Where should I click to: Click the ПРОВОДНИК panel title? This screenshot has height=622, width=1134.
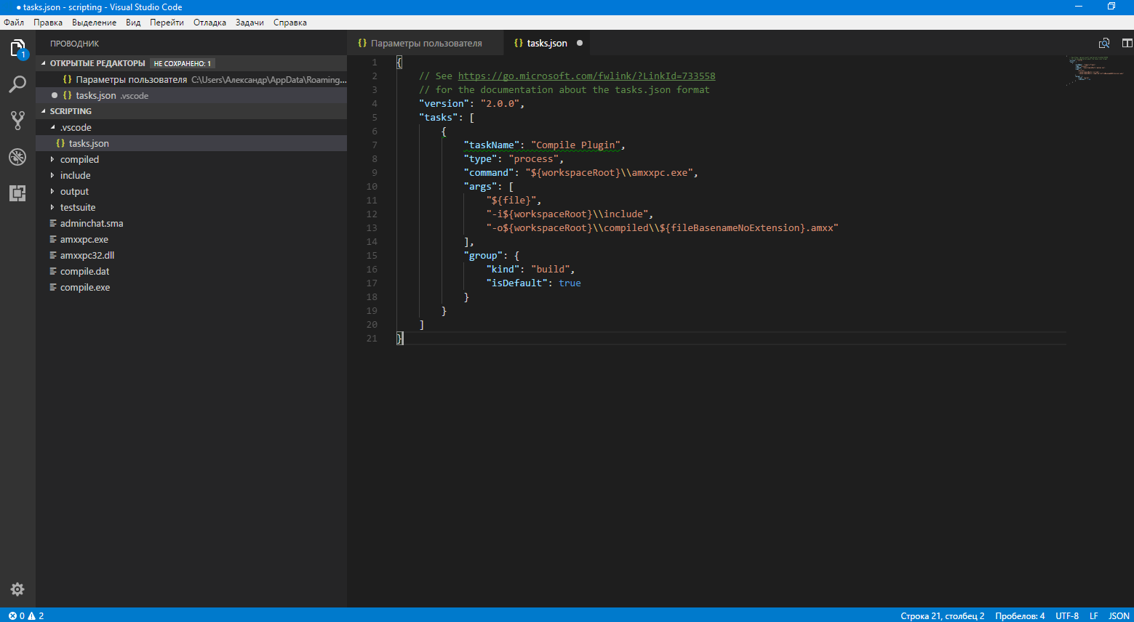pyautogui.click(x=74, y=44)
